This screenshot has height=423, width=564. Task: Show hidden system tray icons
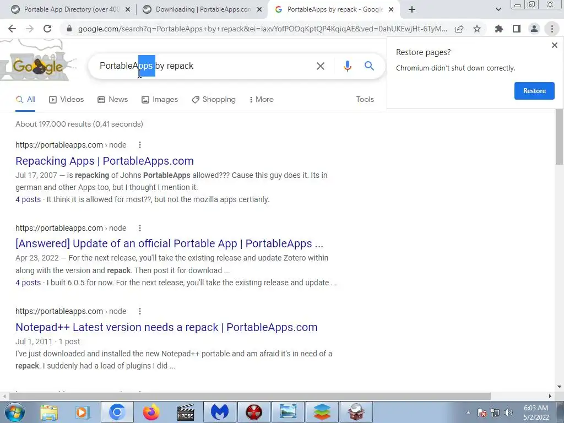(x=468, y=413)
